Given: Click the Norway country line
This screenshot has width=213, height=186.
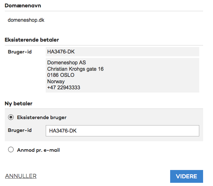Looking at the screenshot, I should pyautogui.click(x=56, y=81).
